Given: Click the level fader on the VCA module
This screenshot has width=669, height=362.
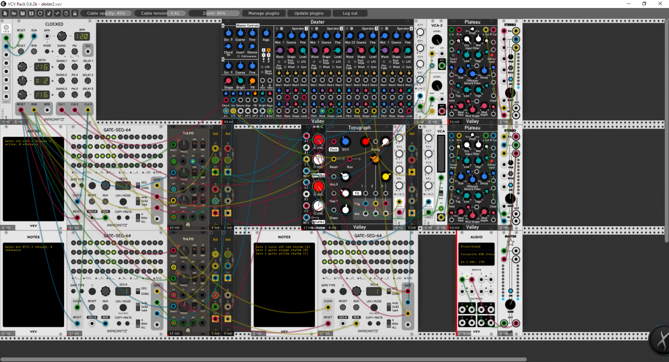Looking at the screenshot, I should coord(441,154).
